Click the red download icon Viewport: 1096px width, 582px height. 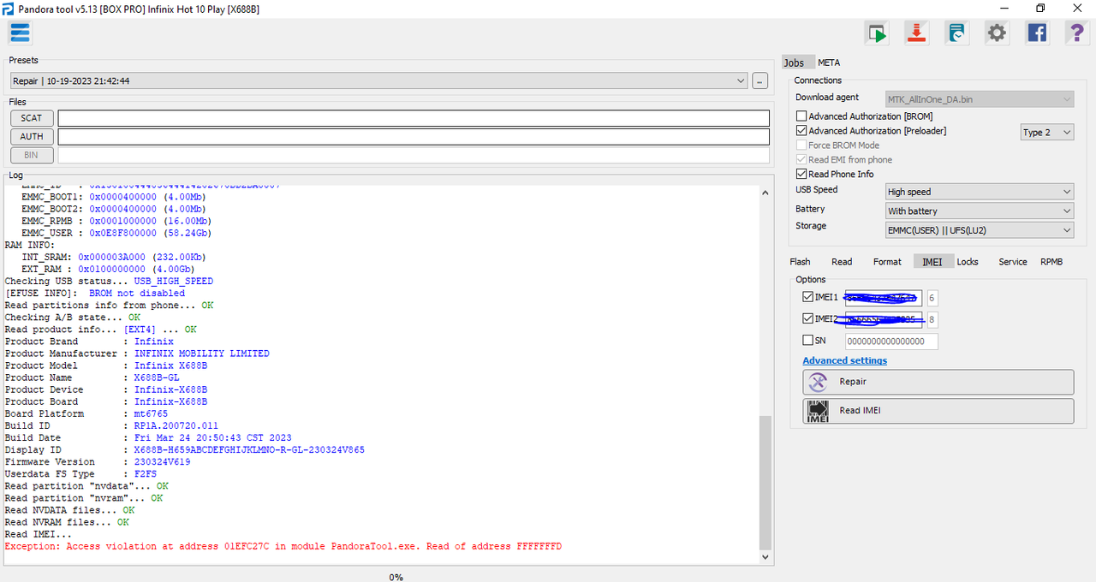coord(917,33)
